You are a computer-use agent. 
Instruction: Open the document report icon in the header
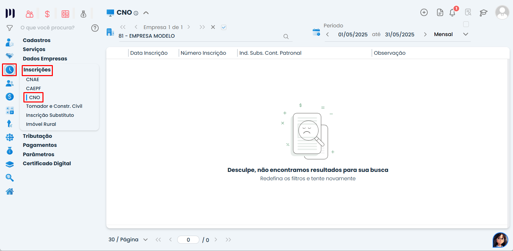point(440,13)
